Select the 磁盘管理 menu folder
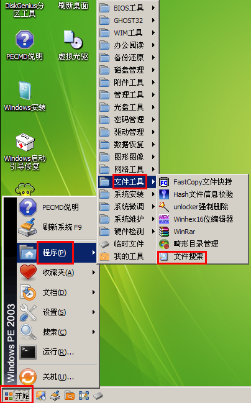251x403 pixels. pyautogui.click(x=128, y=70)
